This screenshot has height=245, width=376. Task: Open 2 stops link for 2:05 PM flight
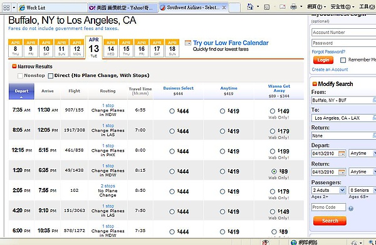tap(108, 186)
